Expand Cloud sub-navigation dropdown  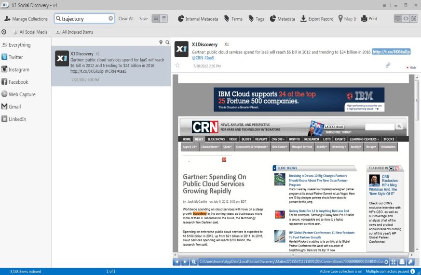227,146
